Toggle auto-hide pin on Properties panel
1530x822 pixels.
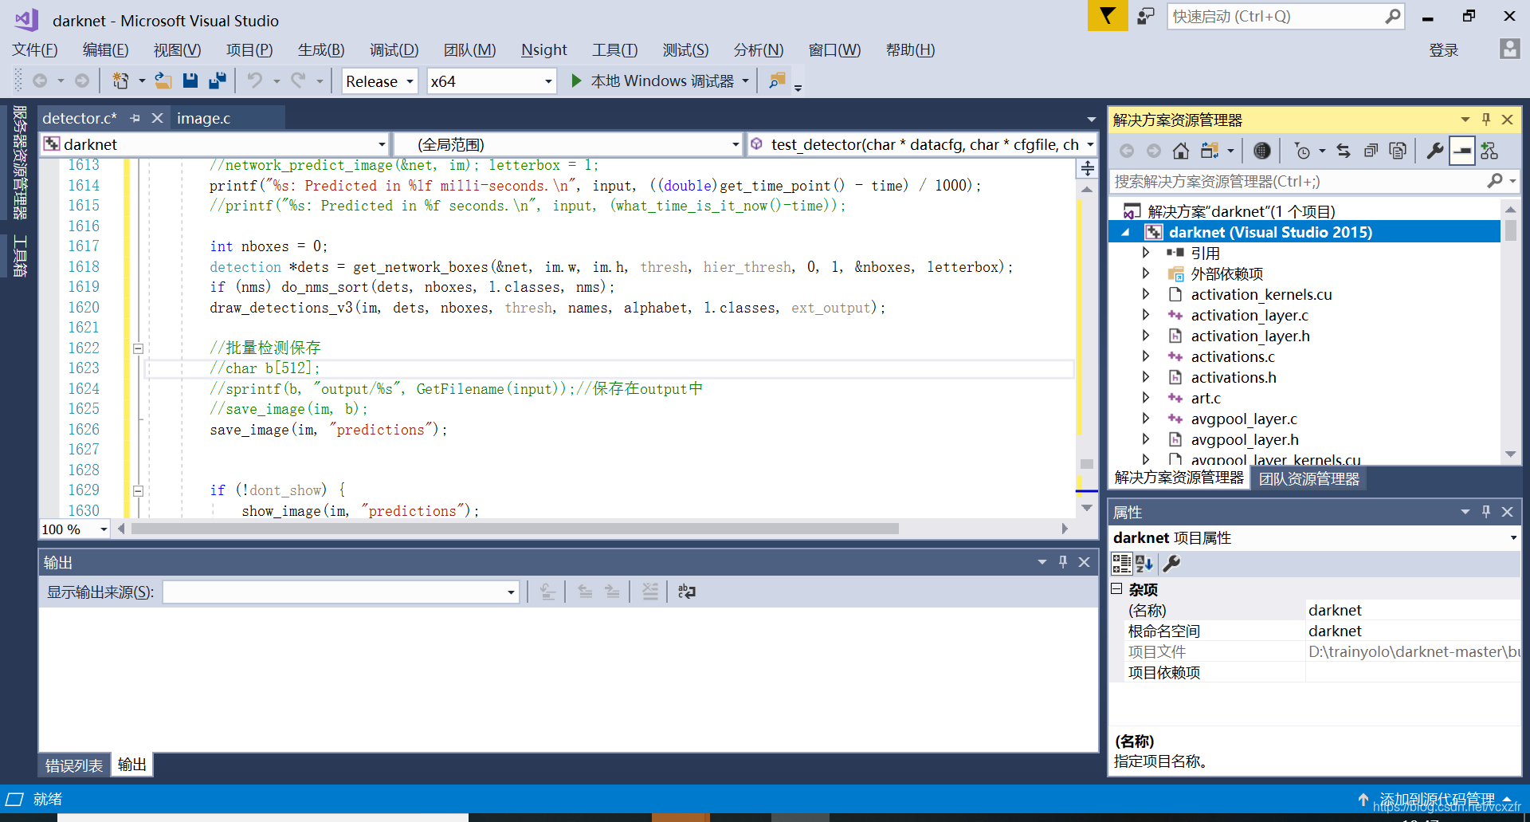point(1486,512)
